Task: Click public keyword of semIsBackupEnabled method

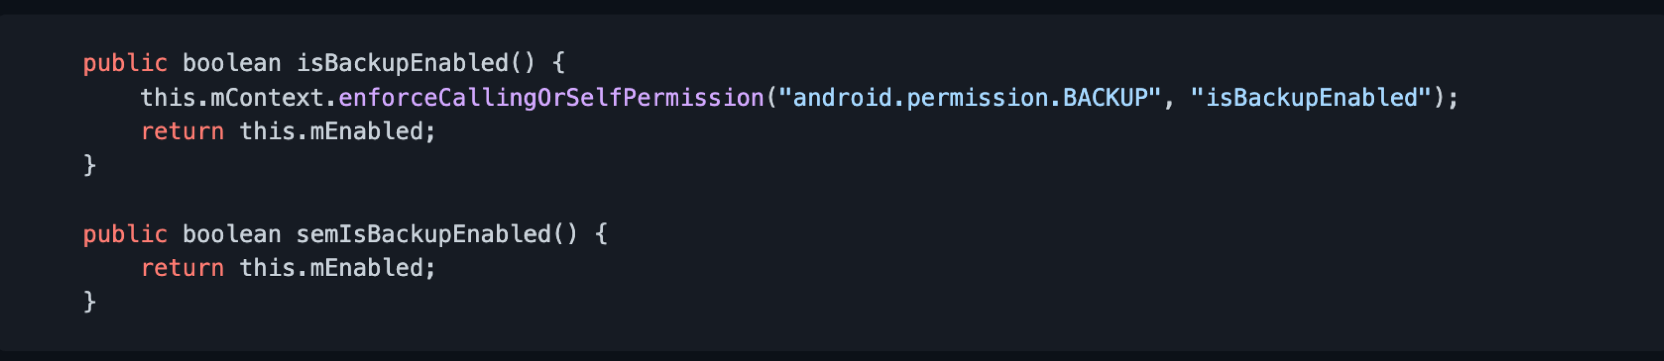Action: point(124,234)
